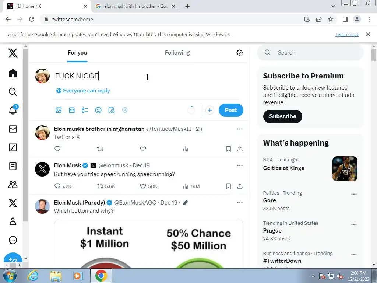This screenshot has height=283, width=377.
Task: Reload the page
Action: (x=32, y=19)
